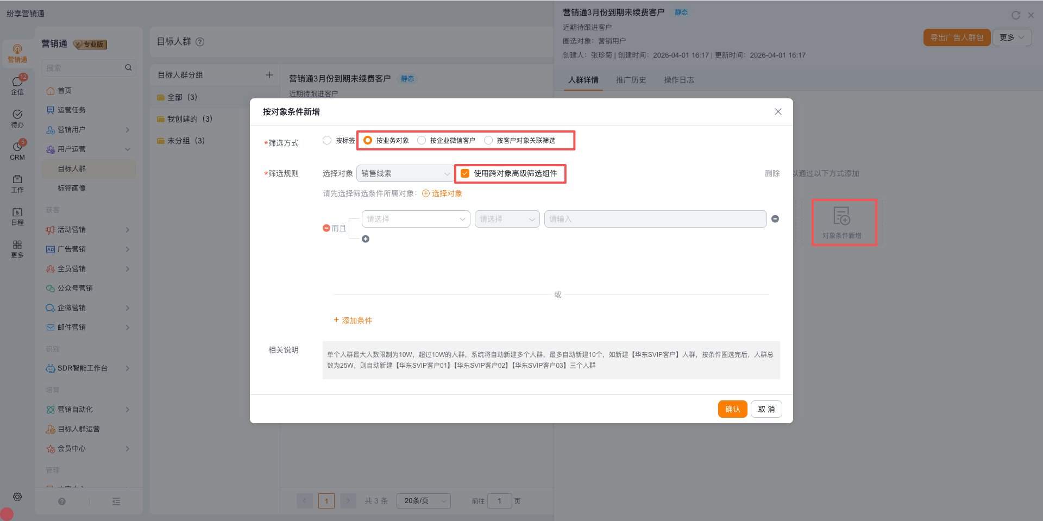Add a filter row with plus icon
The width and height of the screenshot is (1043, 521).
(x=366, y=239)
